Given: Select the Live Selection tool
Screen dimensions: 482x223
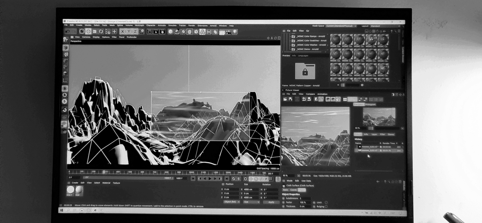Looking at the screenshot, I should [x=82, y=31].
